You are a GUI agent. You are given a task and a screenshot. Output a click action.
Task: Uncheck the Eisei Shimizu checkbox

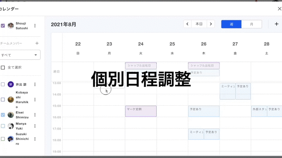coord(3,115)
